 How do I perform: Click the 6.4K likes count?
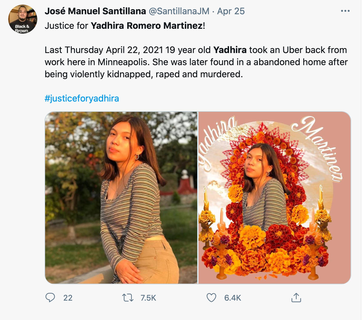(232, 298)
